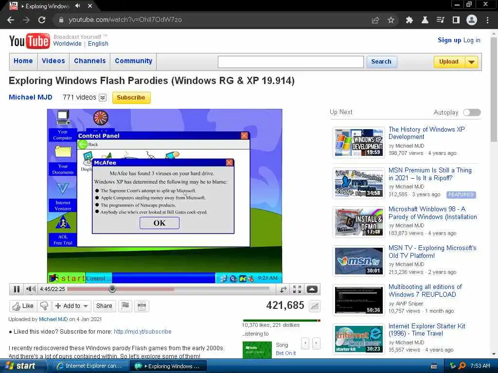Image resolution: width=498 pixels, height=373 pixels.
Task: Click the video seek bar handle
Action: pyautogui.click(x=112, y=289)
